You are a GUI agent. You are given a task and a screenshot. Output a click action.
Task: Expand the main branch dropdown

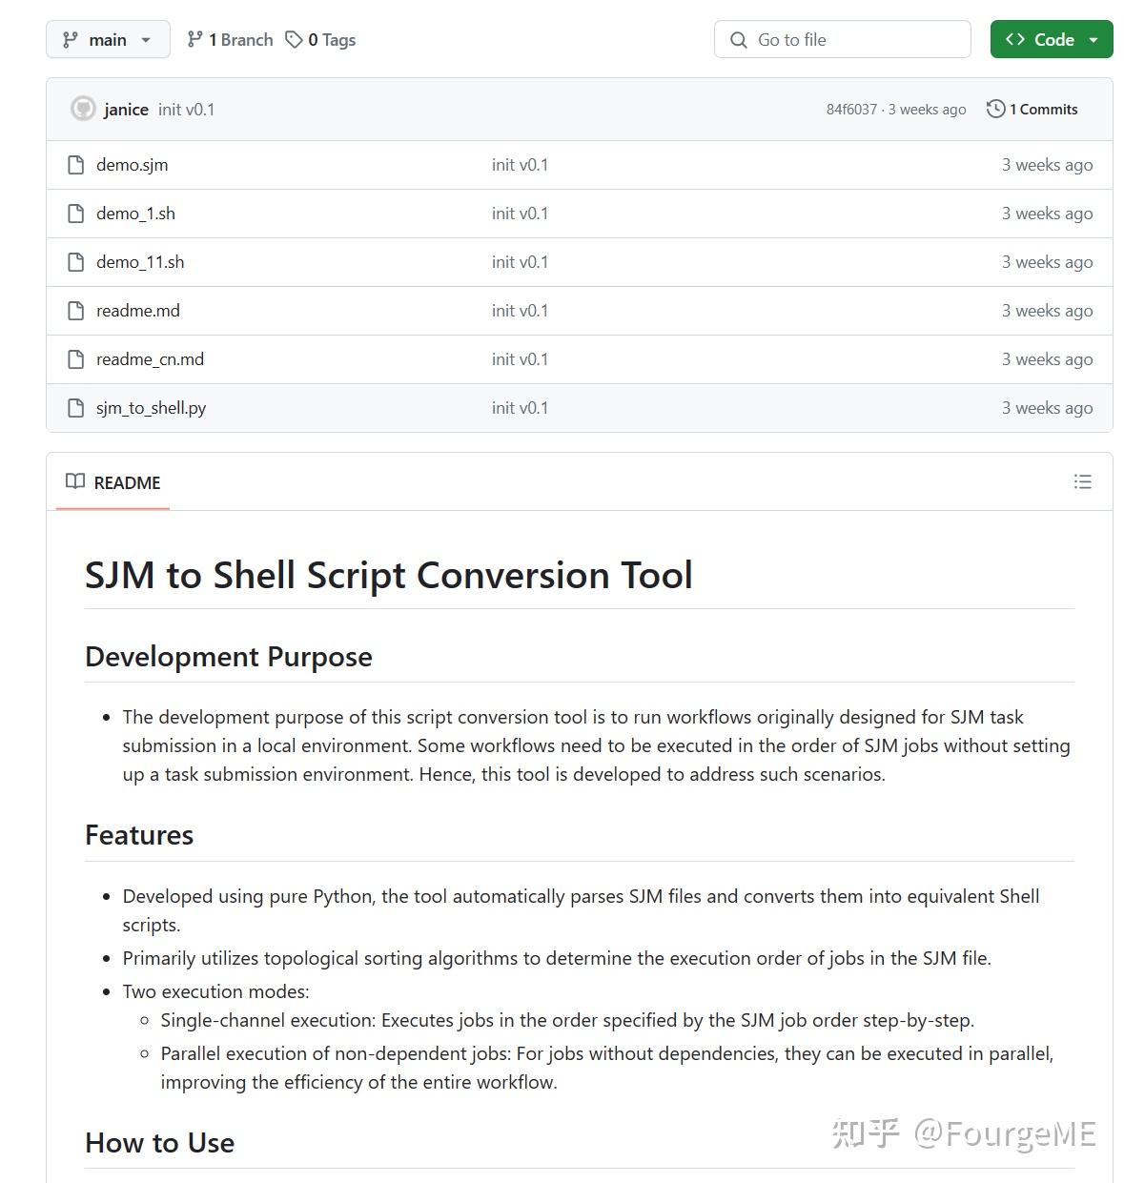pyautogui.click(x=108, y=39)
